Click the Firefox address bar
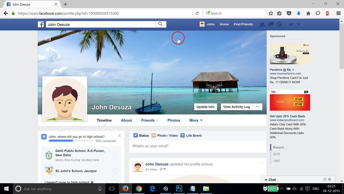This screenshot has height=194, width=344. click(105, 13)
